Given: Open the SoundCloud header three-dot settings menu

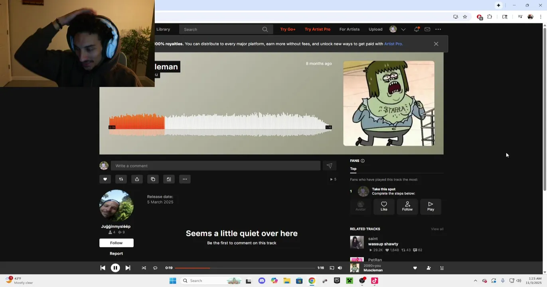Looking at the screenshot, I should tap(438, 29).
